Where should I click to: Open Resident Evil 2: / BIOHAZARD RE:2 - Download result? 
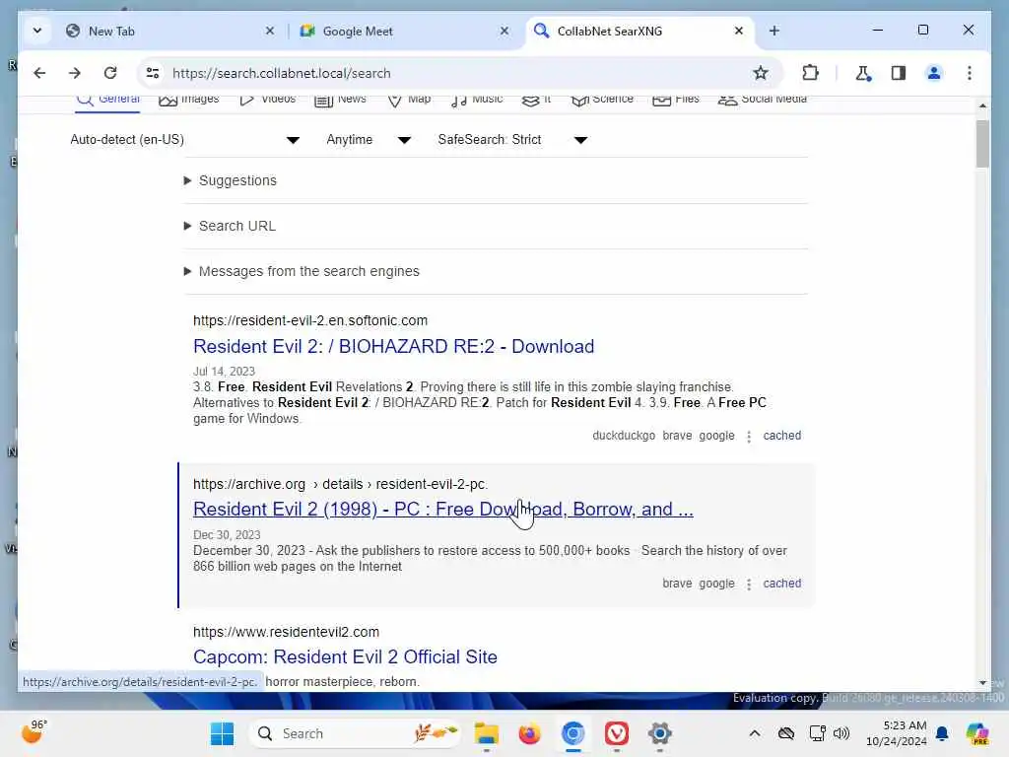[393, 346]
